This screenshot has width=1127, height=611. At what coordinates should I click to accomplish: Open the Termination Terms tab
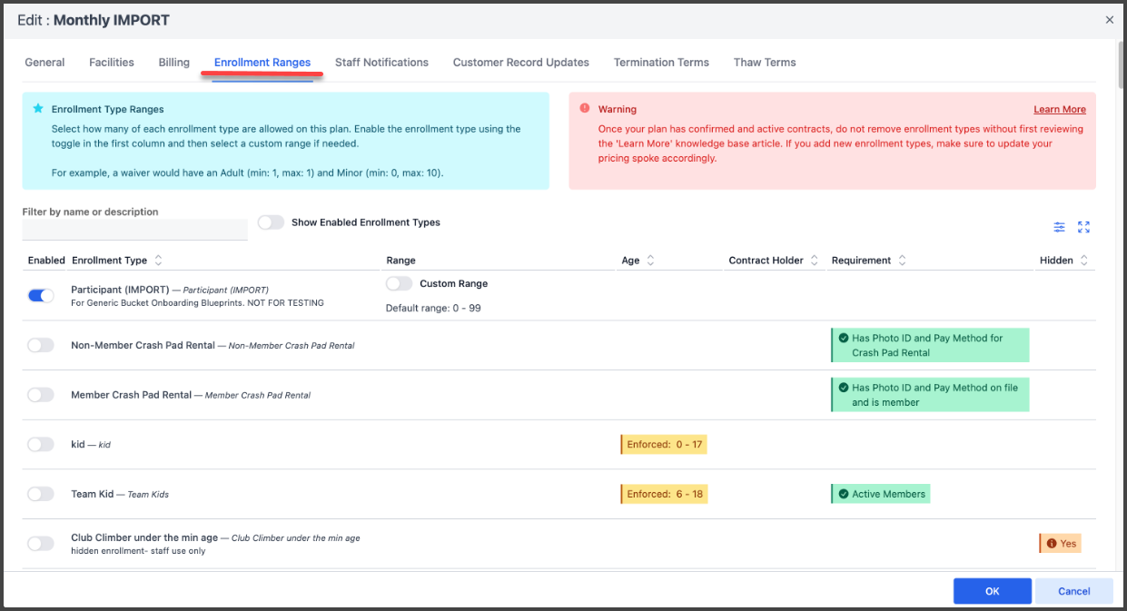(661, 63)
